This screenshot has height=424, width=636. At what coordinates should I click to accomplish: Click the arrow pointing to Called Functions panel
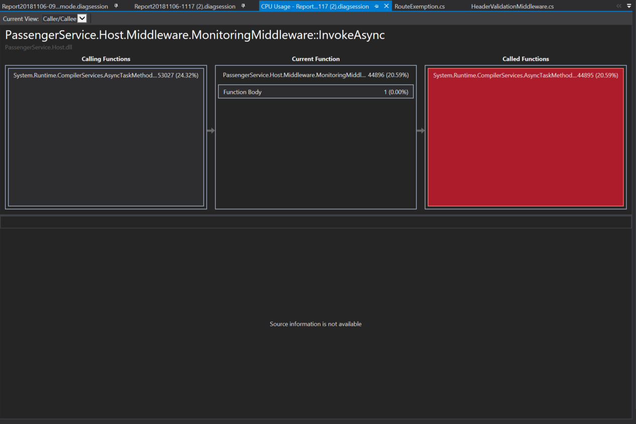(x=420, y=130)
